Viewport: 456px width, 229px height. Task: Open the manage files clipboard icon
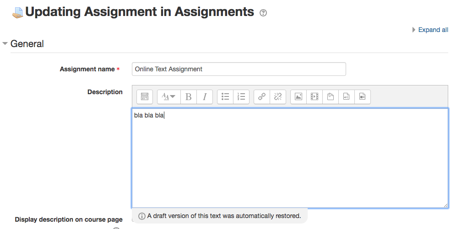pyautogui.click(x=331, y=96)
